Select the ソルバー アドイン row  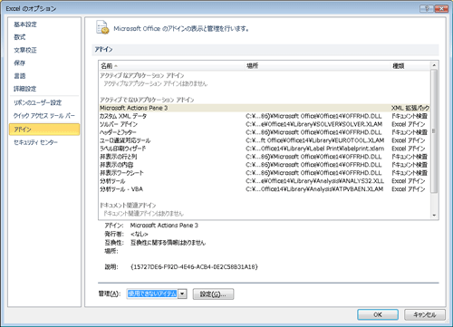click(265, 124)
